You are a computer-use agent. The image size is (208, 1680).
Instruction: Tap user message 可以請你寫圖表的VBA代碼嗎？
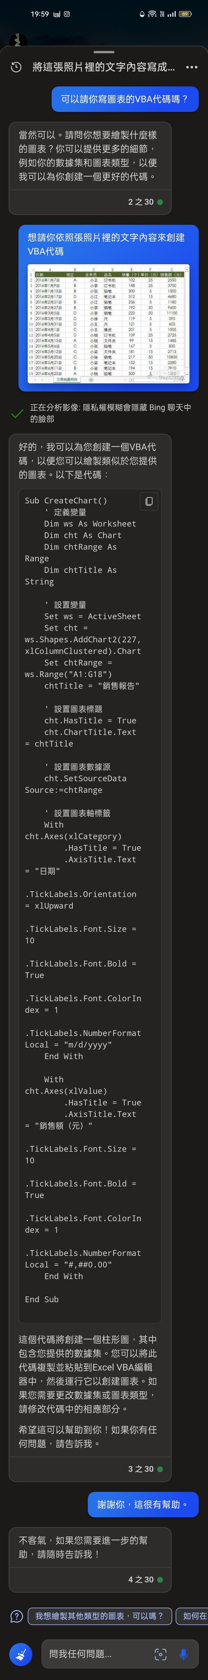point(125,99)
